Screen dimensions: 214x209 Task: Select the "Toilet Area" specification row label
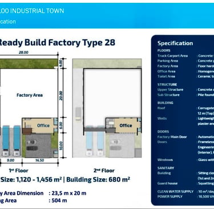(166, 77)
